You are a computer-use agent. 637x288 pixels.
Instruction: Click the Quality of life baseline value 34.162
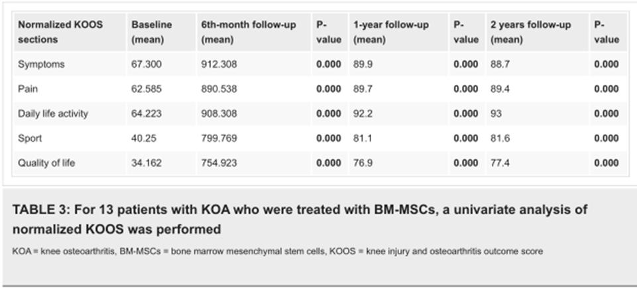coord(148,163)
